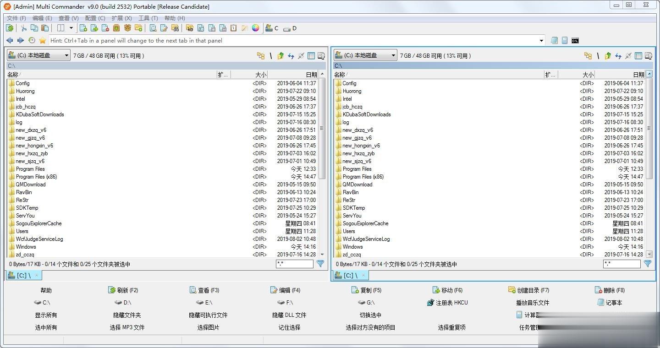Viewport: 660px width, 348px height.
Task: Open the color wheel icon in the toolbar
Action: tap(256, 28)
